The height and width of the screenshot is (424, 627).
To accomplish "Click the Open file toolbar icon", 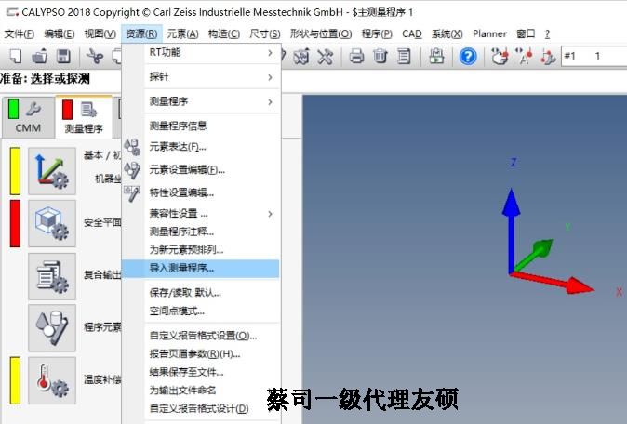I will 40,56.
